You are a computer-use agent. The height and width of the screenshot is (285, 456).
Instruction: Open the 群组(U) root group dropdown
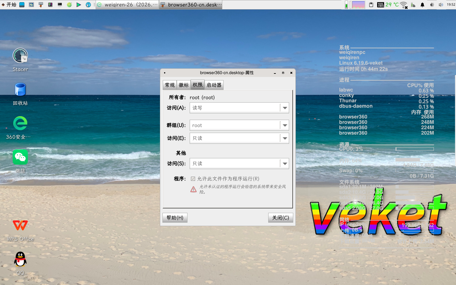pyautogui.click(x=284, y=125)
